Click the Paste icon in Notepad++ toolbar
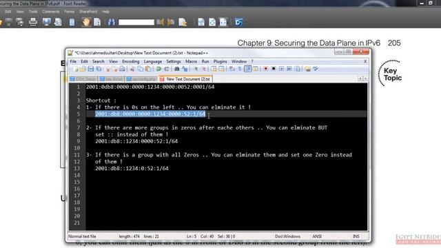This screenshot has height=248, width=441. click(148, 69)
